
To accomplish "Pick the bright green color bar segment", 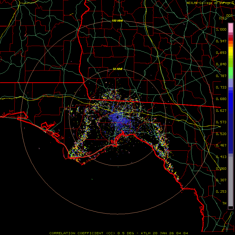I will [x=231, y=71].
